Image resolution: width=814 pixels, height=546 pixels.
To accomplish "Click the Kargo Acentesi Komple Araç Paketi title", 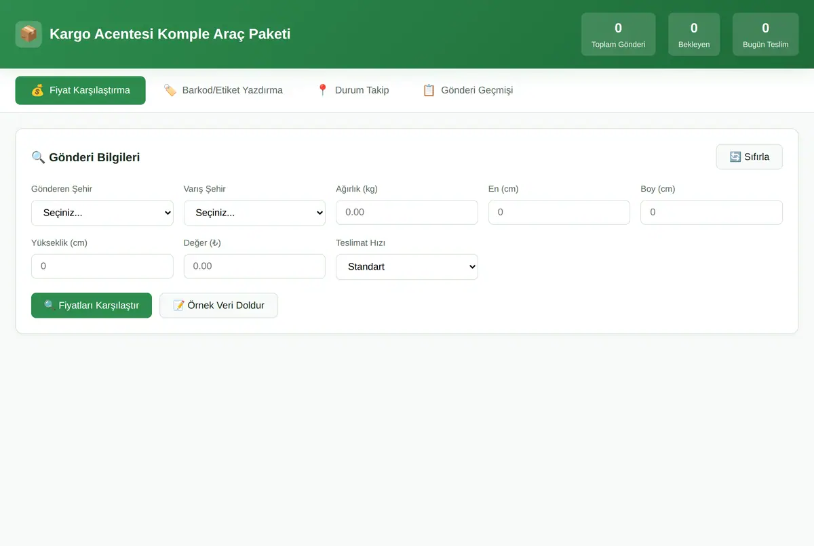I will point(170,34).
